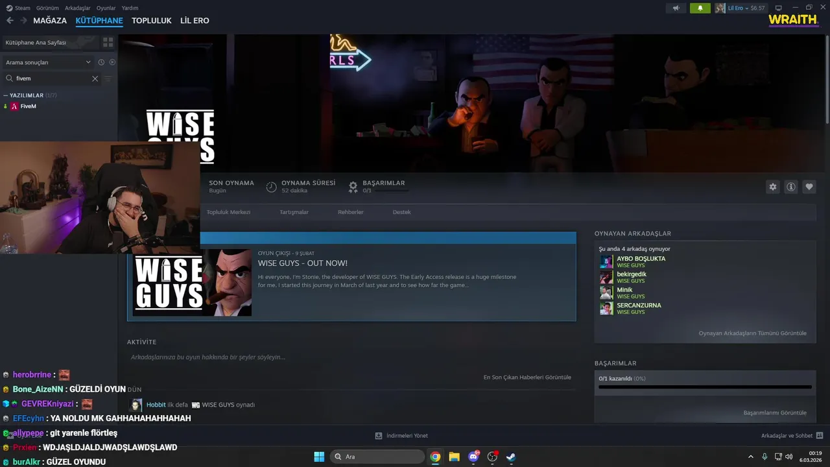Click the Lil Ero profile avatar

click(x=720, y=8)
